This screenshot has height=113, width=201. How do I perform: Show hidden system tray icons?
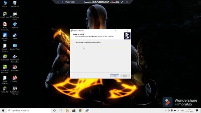pos(166,110)
